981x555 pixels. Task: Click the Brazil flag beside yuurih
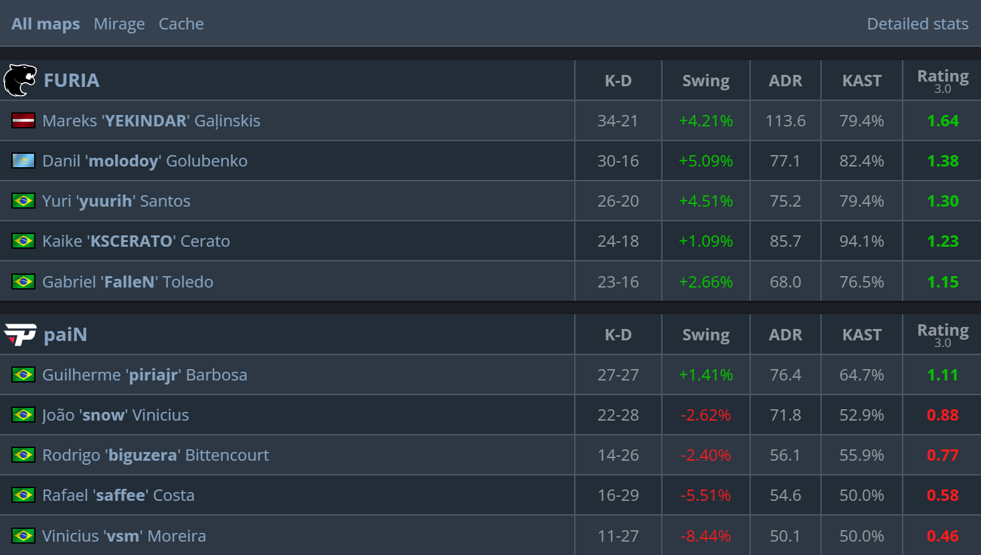tap(23, 201)
